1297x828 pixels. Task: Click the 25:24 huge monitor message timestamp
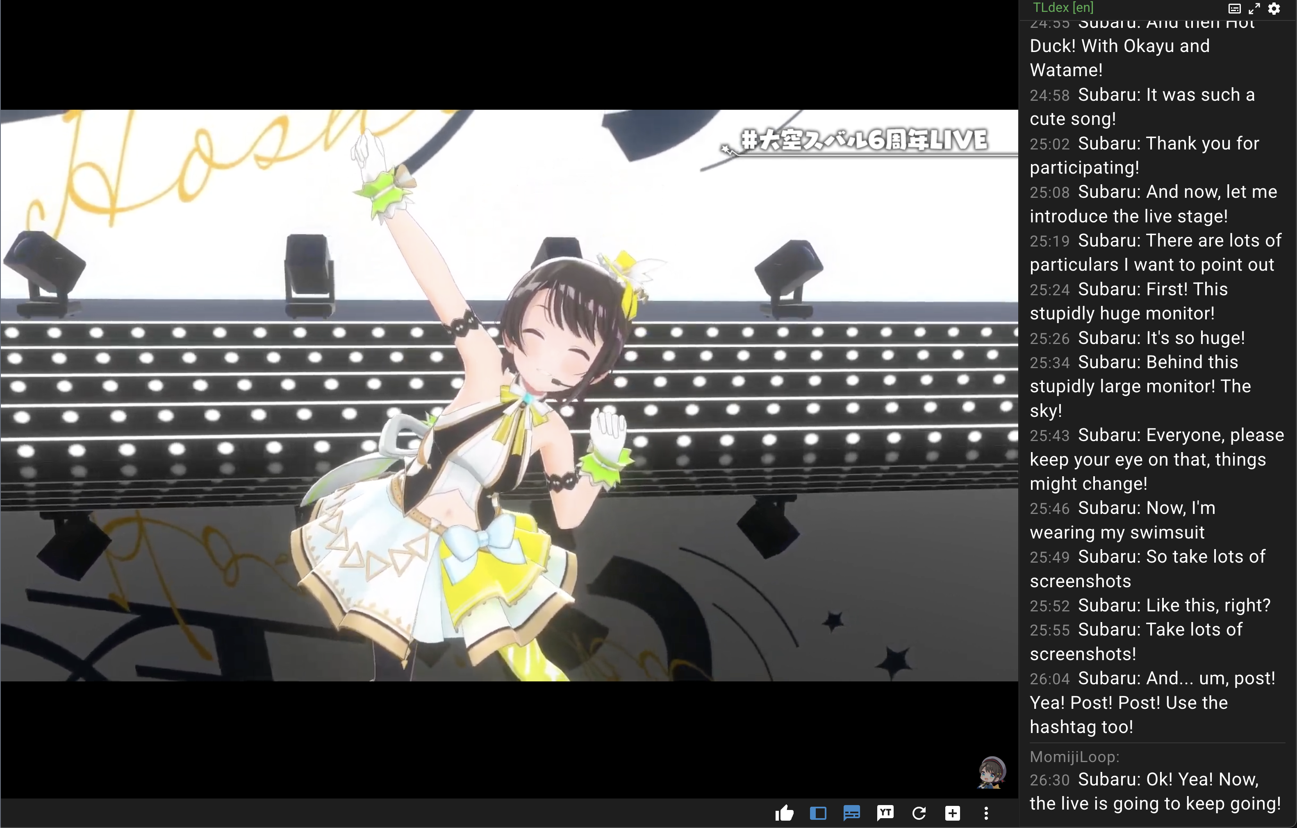pos(1049,290)
